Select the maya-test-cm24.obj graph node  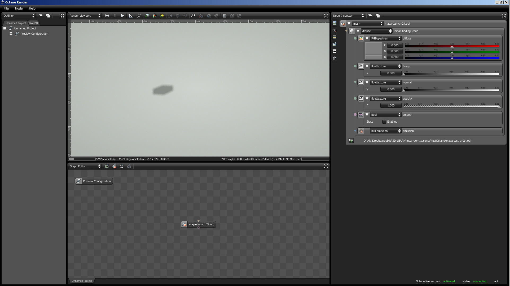click(x=201, y=225)
